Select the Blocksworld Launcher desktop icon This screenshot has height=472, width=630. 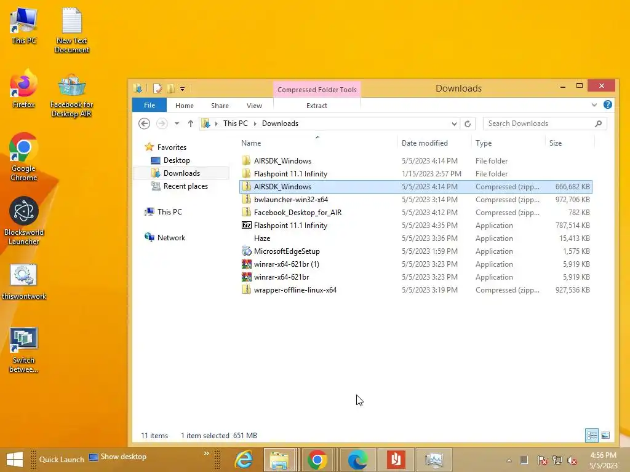pyautogui.click(x=24, y=221)
